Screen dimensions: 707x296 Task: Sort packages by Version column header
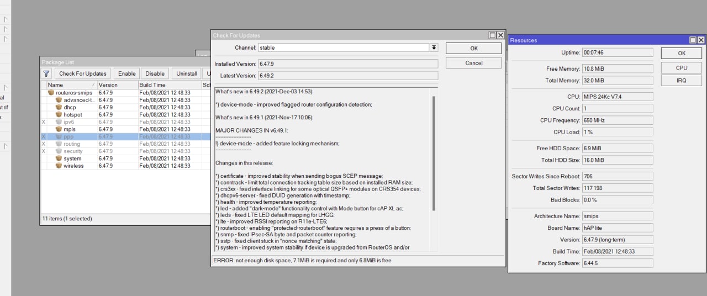click(x=118, y=85)
